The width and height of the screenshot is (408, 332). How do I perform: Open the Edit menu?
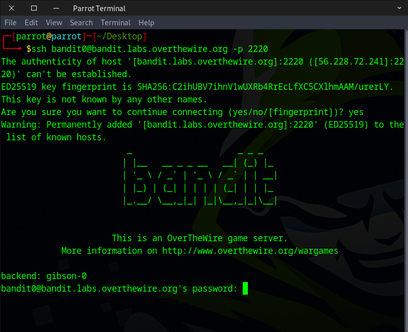click(x=31, y=23)
